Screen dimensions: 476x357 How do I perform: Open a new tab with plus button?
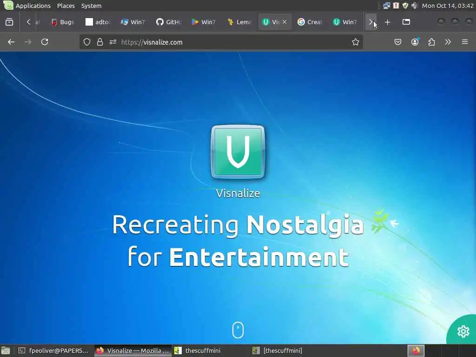tap(387, 22)
